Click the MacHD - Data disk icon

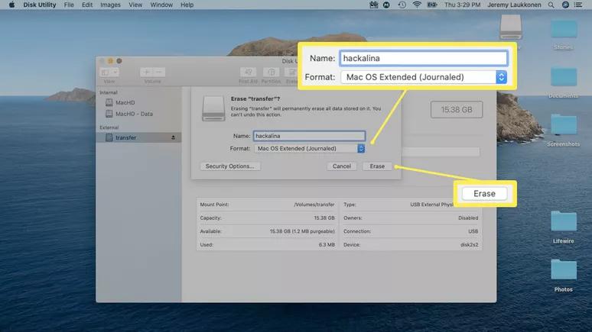click(109, 114)
